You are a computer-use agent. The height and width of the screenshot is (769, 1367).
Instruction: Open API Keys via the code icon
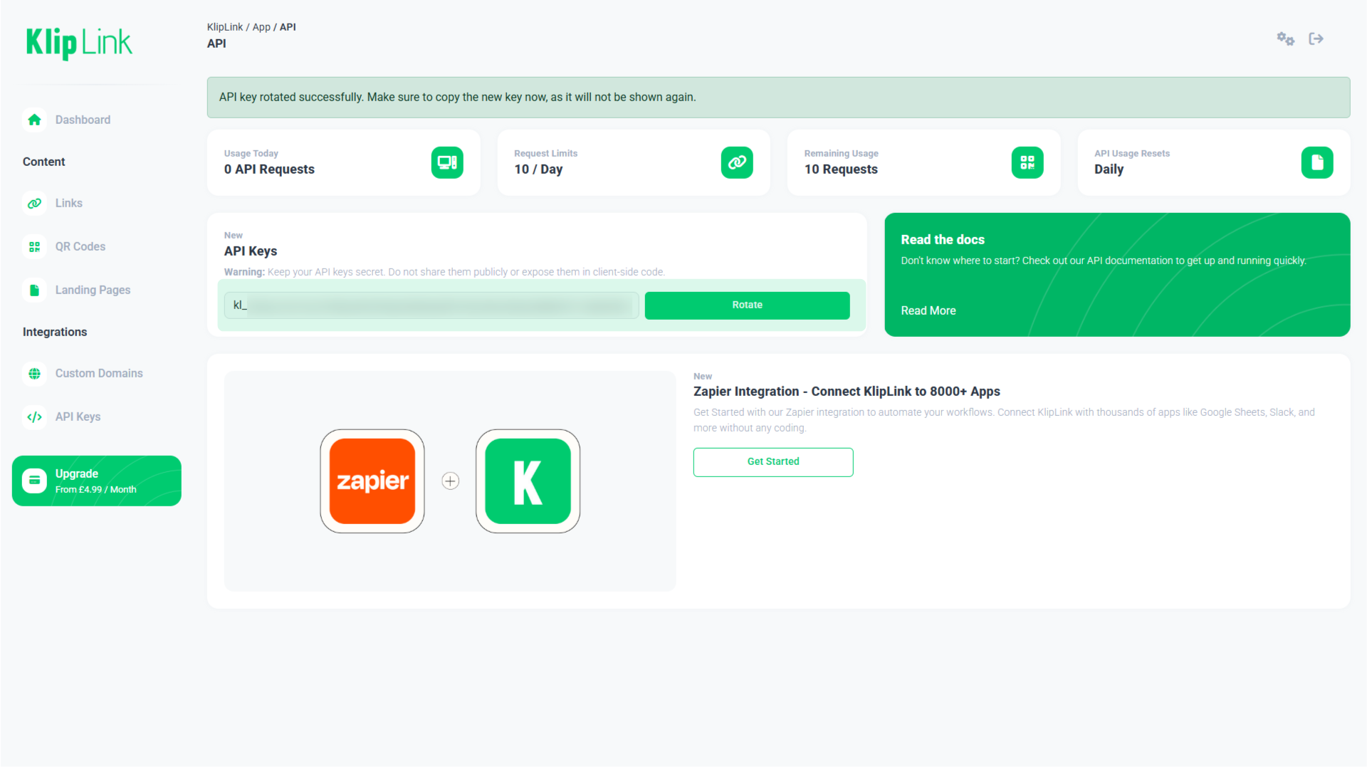[34, 417]
